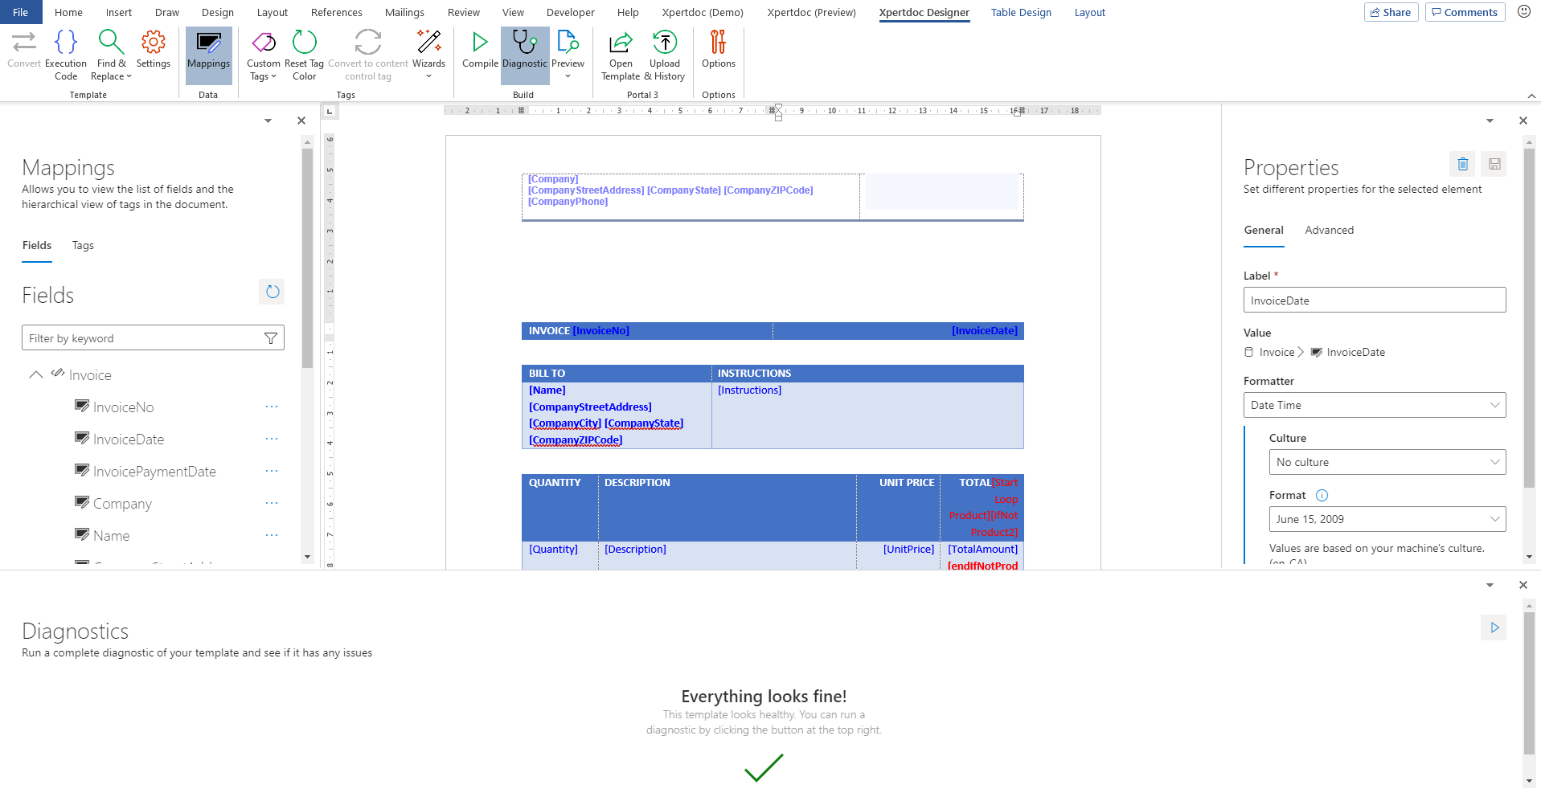This screenshot has width=1541, height=789.
Task: Switch to the References ribbon tab
Action: pyautogui.click(x=336, y=12)
